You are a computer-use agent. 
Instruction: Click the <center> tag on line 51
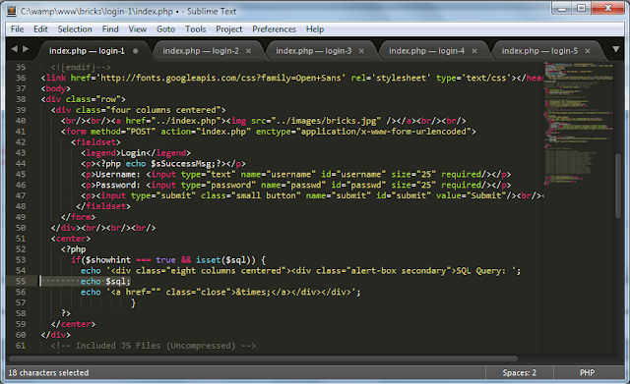71,239
